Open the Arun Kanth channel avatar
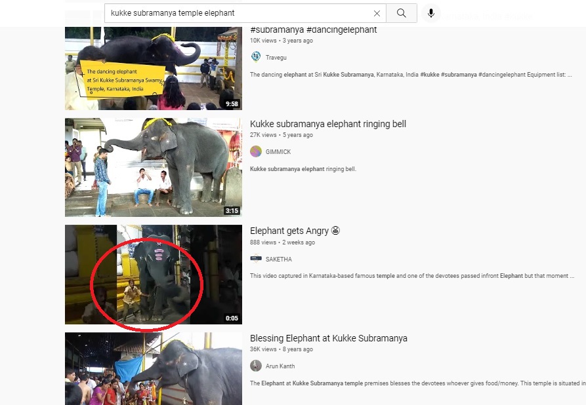 click(x=256, y=366)
